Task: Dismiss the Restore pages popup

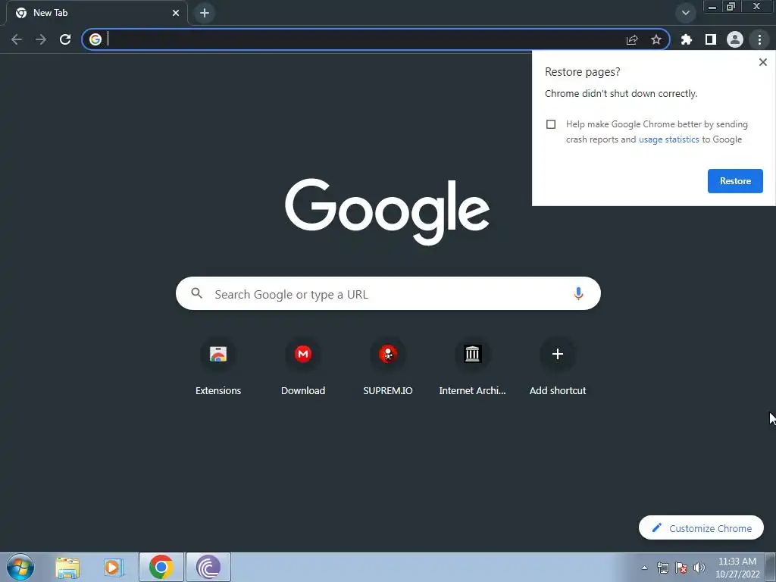Action: (763, 62)
